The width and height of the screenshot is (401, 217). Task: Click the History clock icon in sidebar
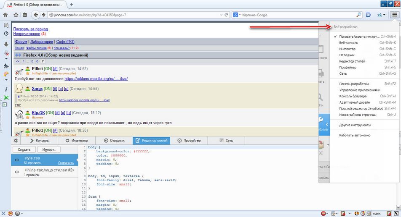point(6,34)
